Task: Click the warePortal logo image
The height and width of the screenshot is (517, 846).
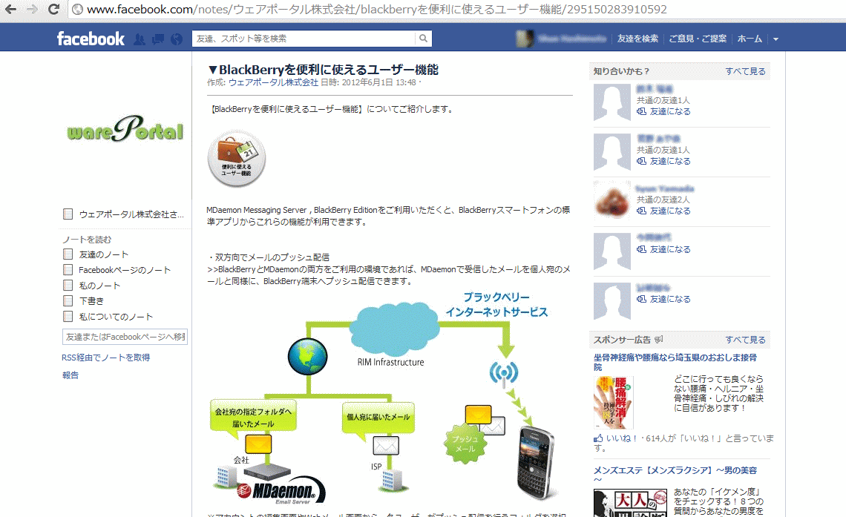Action: (x=125, y=128)
